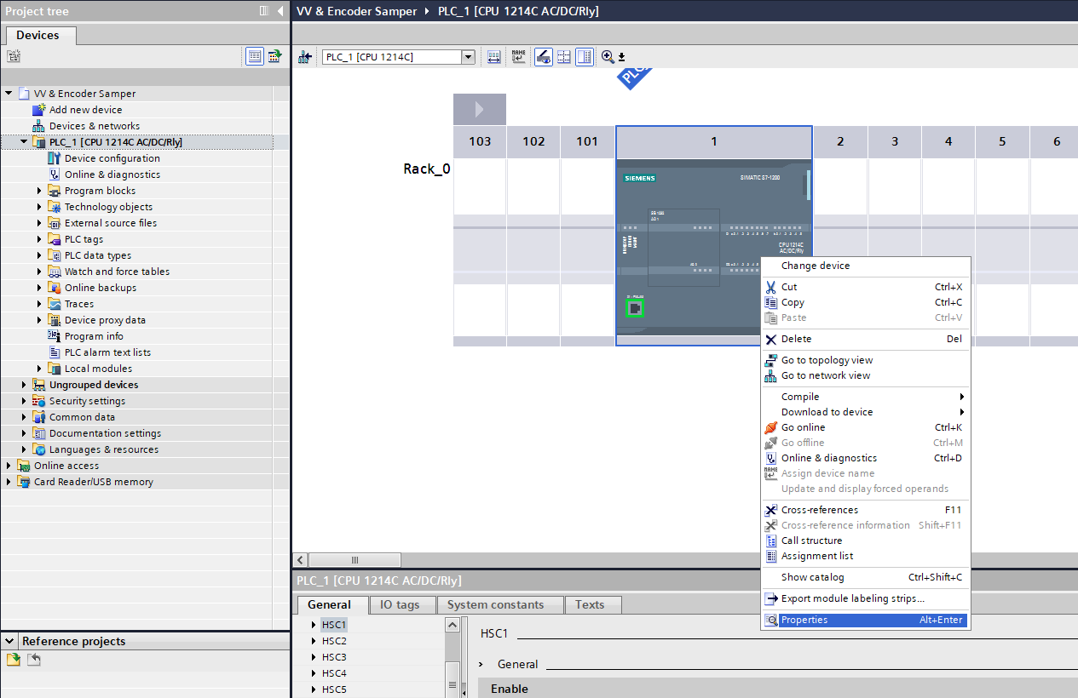Screen dimensions: 1078x698
Task: Expand the Watch and force tables node
Action: pos(39,272)
